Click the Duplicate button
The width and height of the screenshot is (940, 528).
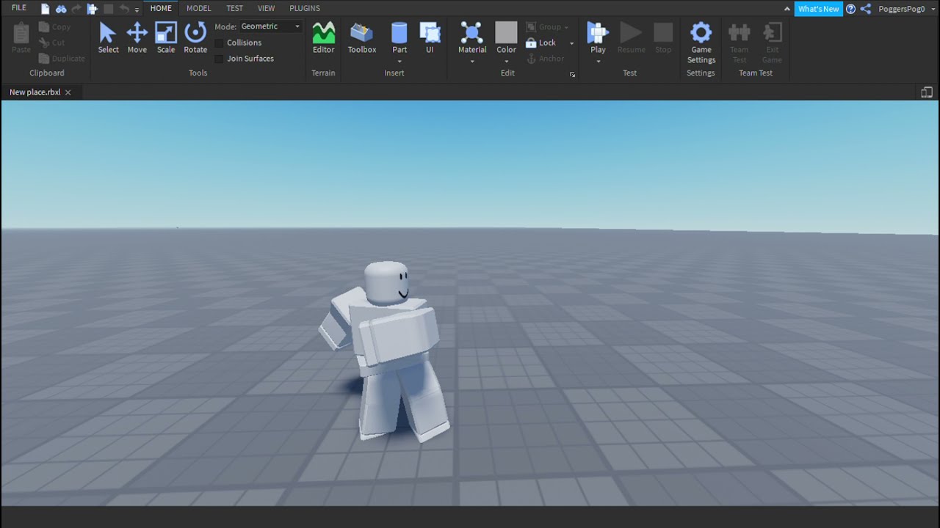point(62,59)
